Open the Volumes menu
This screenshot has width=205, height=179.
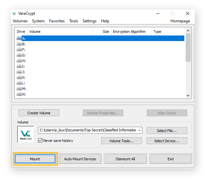click(x=20, y=21)
